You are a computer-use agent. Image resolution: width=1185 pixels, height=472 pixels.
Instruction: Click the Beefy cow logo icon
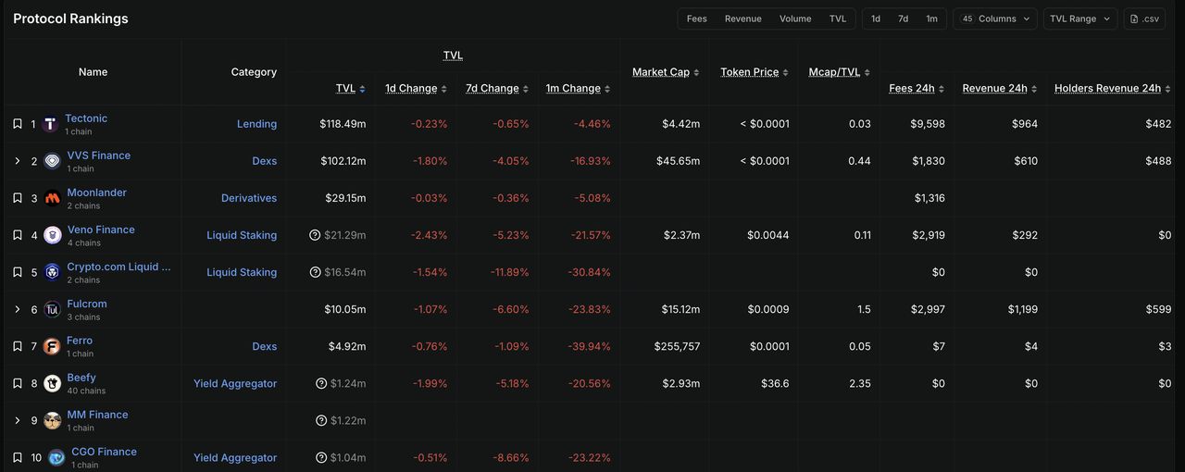pyautogui.click(x=52, y=383)
